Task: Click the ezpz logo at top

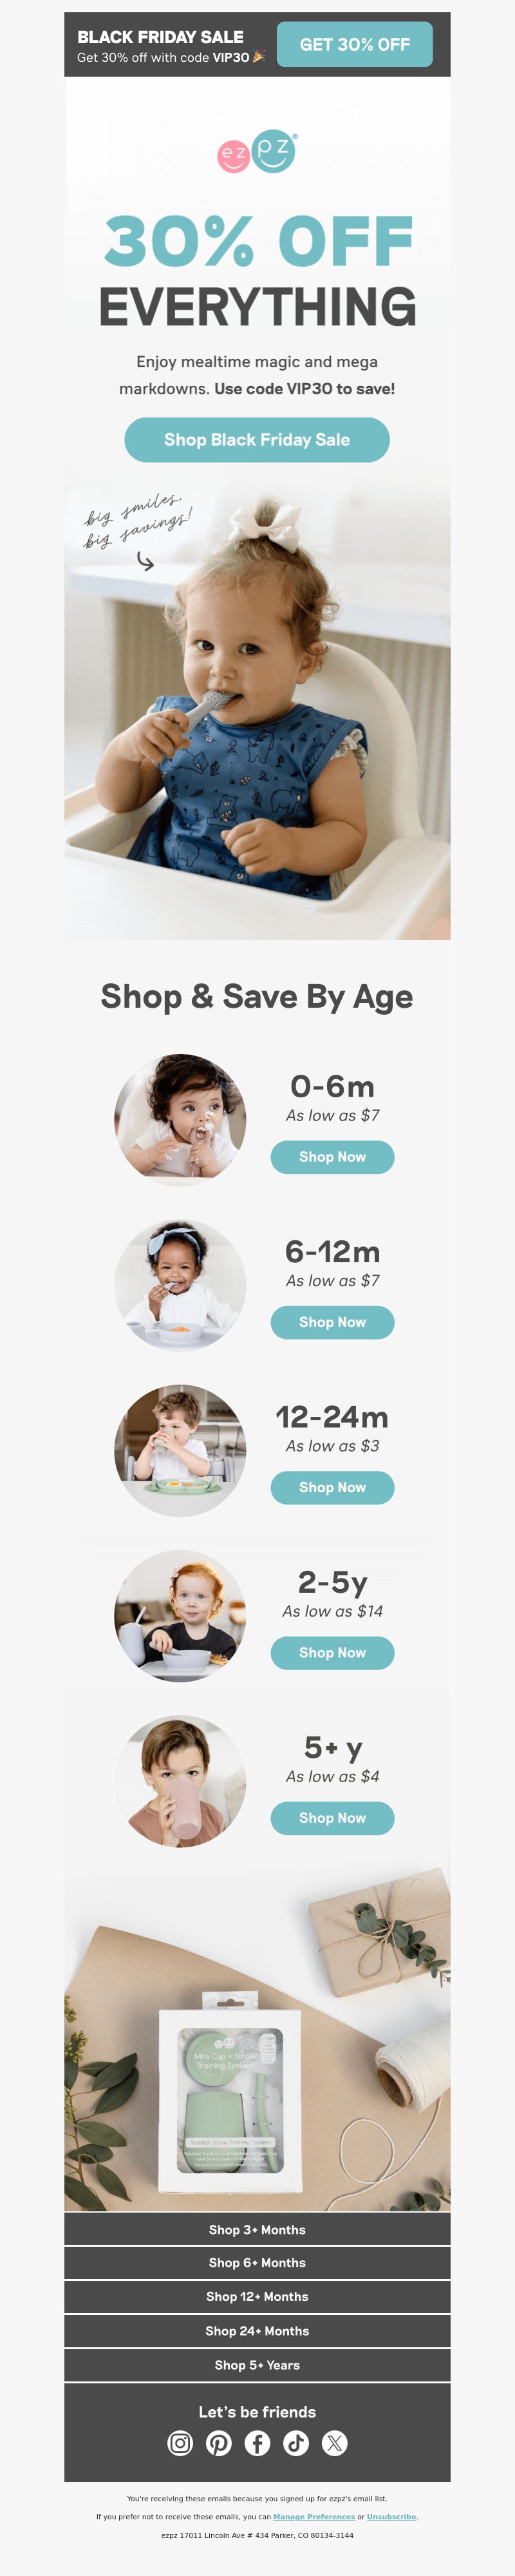Action: point(257,152)
